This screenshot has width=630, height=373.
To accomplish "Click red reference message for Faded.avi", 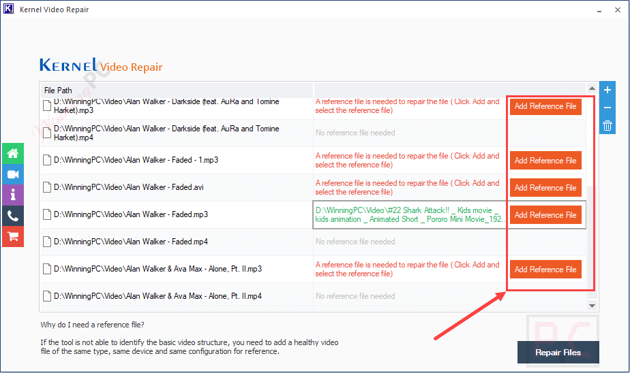I will [x=407, y=187].
